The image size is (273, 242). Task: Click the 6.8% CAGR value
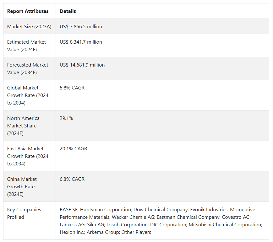(72, 179)
